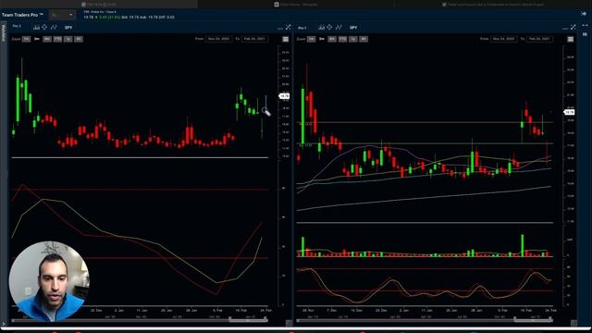The height and width of the screenshot is (333, 592).
Task: Set right chart zoom to 1y
Action: click(353, 39)
